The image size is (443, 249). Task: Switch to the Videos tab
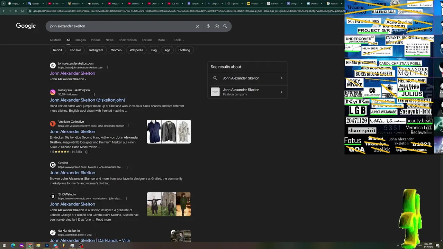[x=96, y=40]
